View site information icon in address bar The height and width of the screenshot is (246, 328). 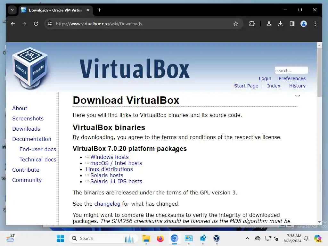point(50,24)
